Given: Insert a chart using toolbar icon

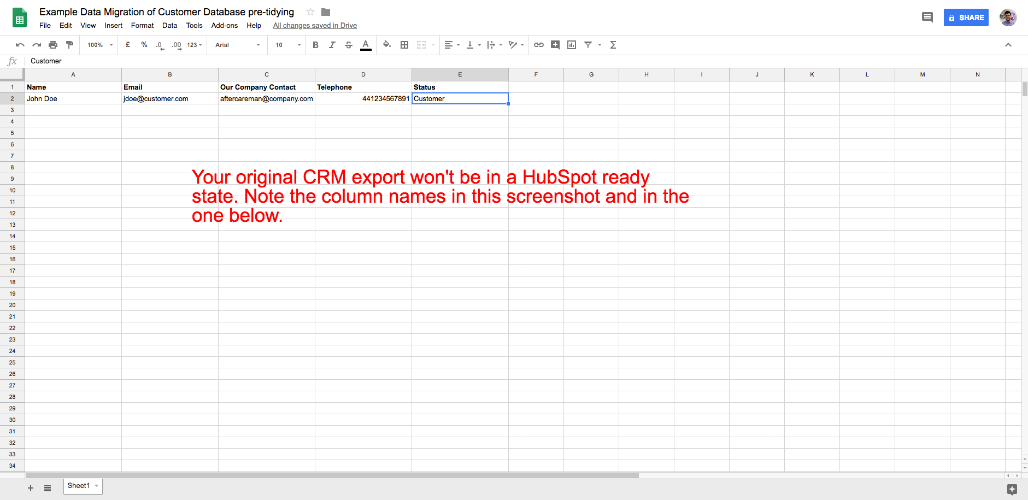Looking at the screenshot, I should 572,45.
